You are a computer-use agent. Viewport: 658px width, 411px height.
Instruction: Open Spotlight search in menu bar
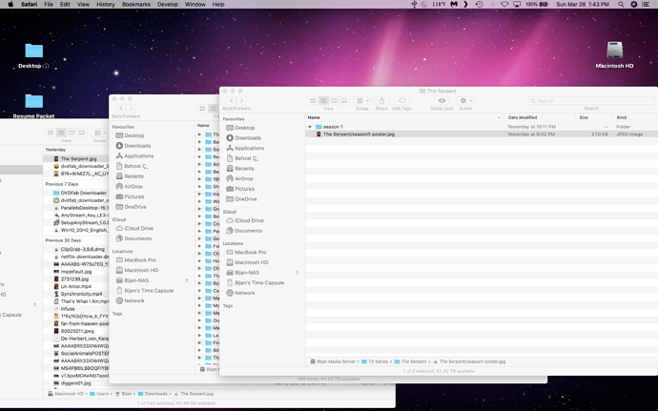pyautogui.click(x=621, y=4)
